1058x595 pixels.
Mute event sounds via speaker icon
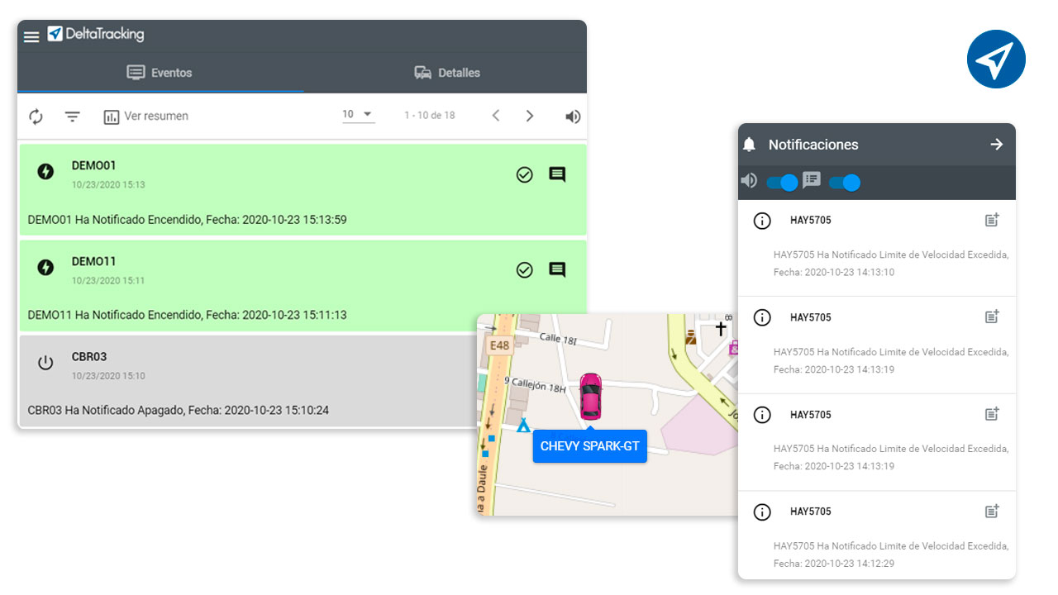pyautogui.click(x=573, y=117)
